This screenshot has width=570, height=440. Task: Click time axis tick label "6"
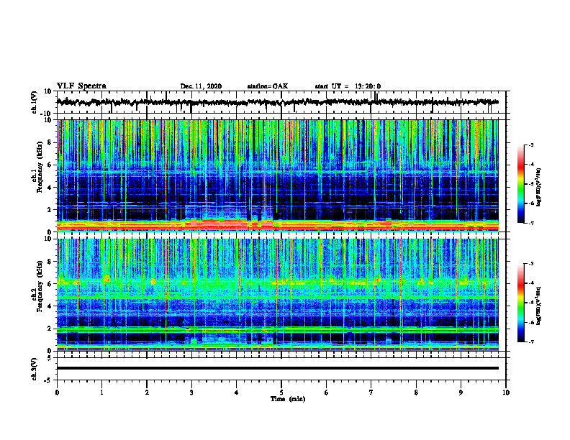point(327,393)
